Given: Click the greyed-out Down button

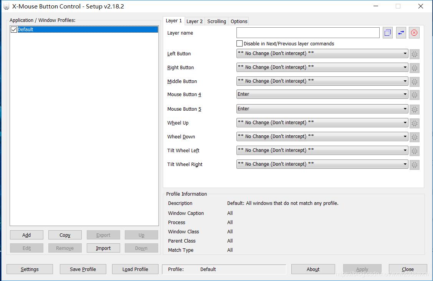Looking at the screenshot, I should [141, 248].
